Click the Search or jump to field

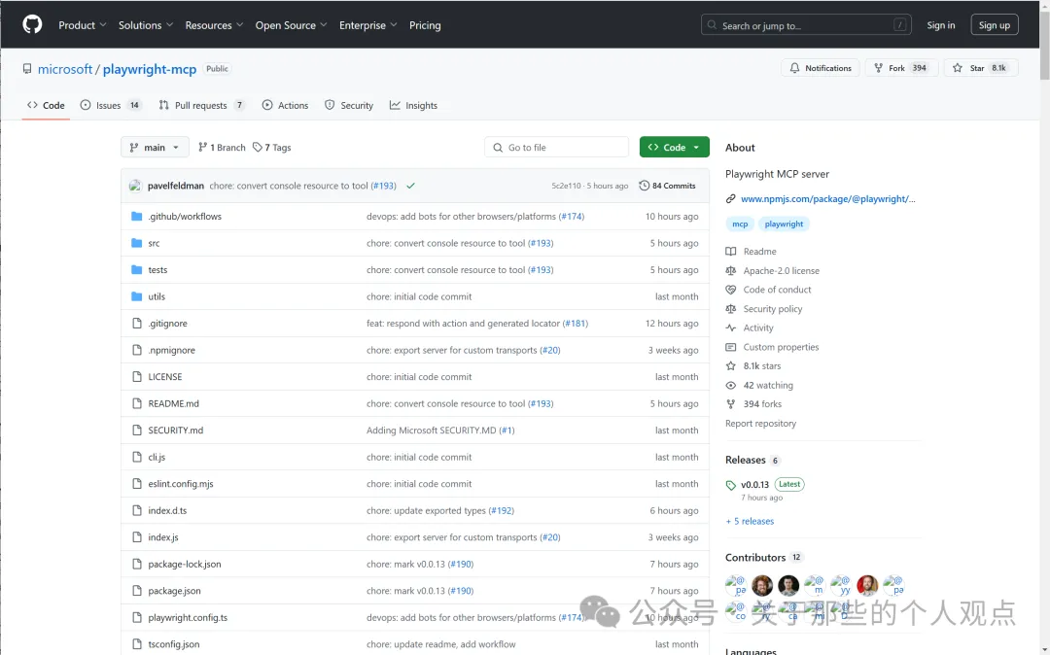pyautogui.click(x=808, y=25)
